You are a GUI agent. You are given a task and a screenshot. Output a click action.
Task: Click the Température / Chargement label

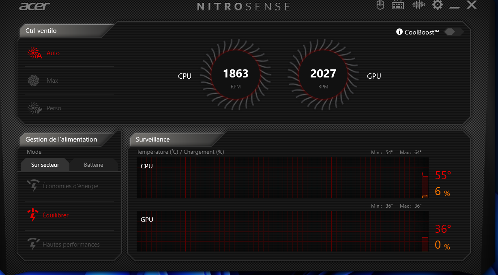[x=180, y=152]
